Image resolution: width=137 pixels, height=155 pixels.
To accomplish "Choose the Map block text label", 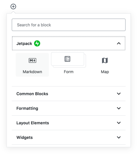I will click(105, 72).
